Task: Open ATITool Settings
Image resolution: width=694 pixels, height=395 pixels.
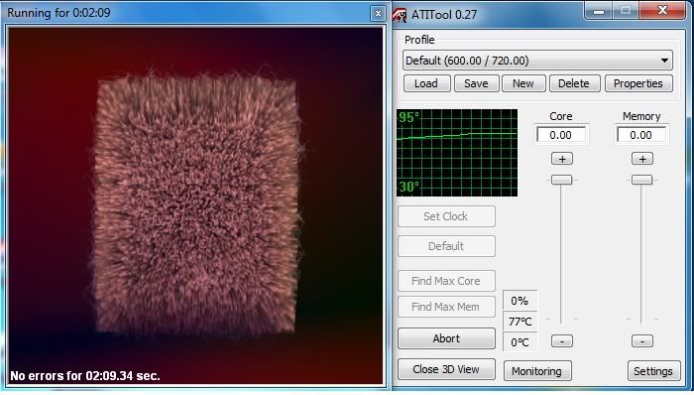Action: pyautogui.click(x=653, y=370)
